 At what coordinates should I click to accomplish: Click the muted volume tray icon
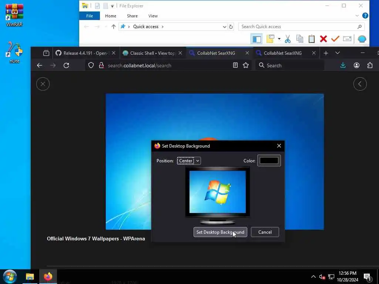[322, 277]
